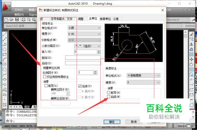Select the Array tool

(x=192, y=54)
